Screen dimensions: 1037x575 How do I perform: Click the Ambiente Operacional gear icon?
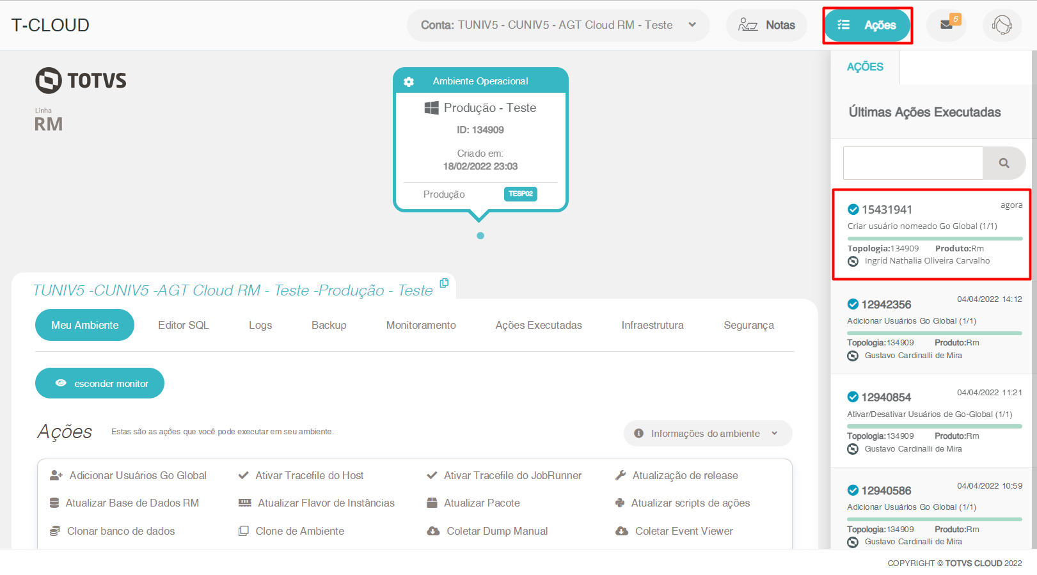pos(409,81)
